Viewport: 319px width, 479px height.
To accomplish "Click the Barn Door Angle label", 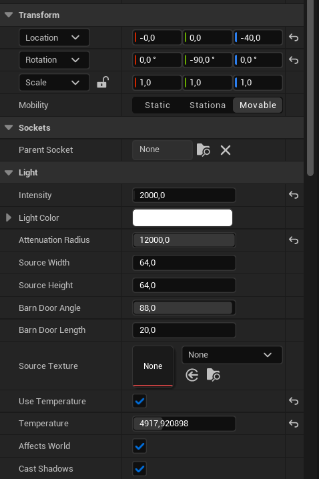I will point(49,308).
